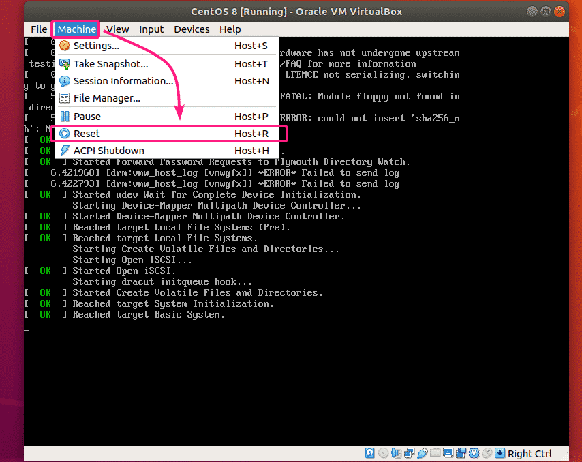Click the USB devices status icon

click(423, 453)
